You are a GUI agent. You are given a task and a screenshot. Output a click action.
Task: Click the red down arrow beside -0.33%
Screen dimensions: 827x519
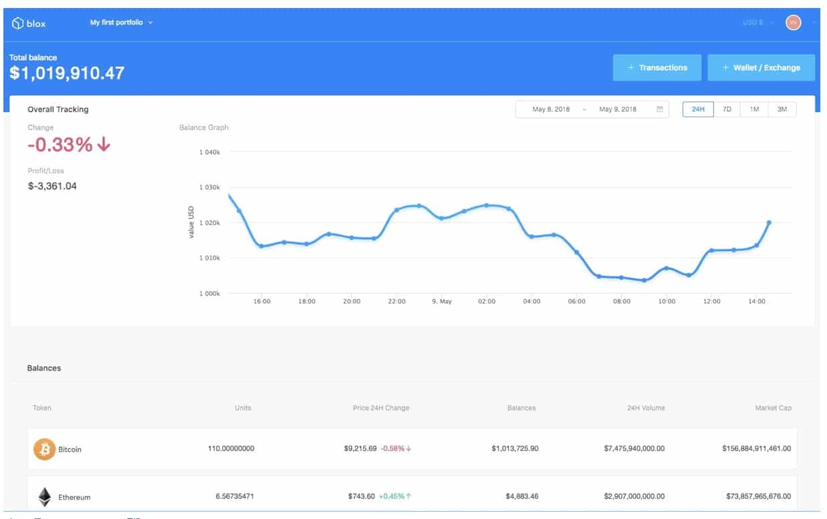pyautogui.click(x=104, y=144)
